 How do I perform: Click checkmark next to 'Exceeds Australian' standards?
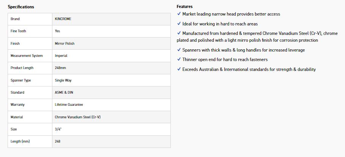(179, 69)
